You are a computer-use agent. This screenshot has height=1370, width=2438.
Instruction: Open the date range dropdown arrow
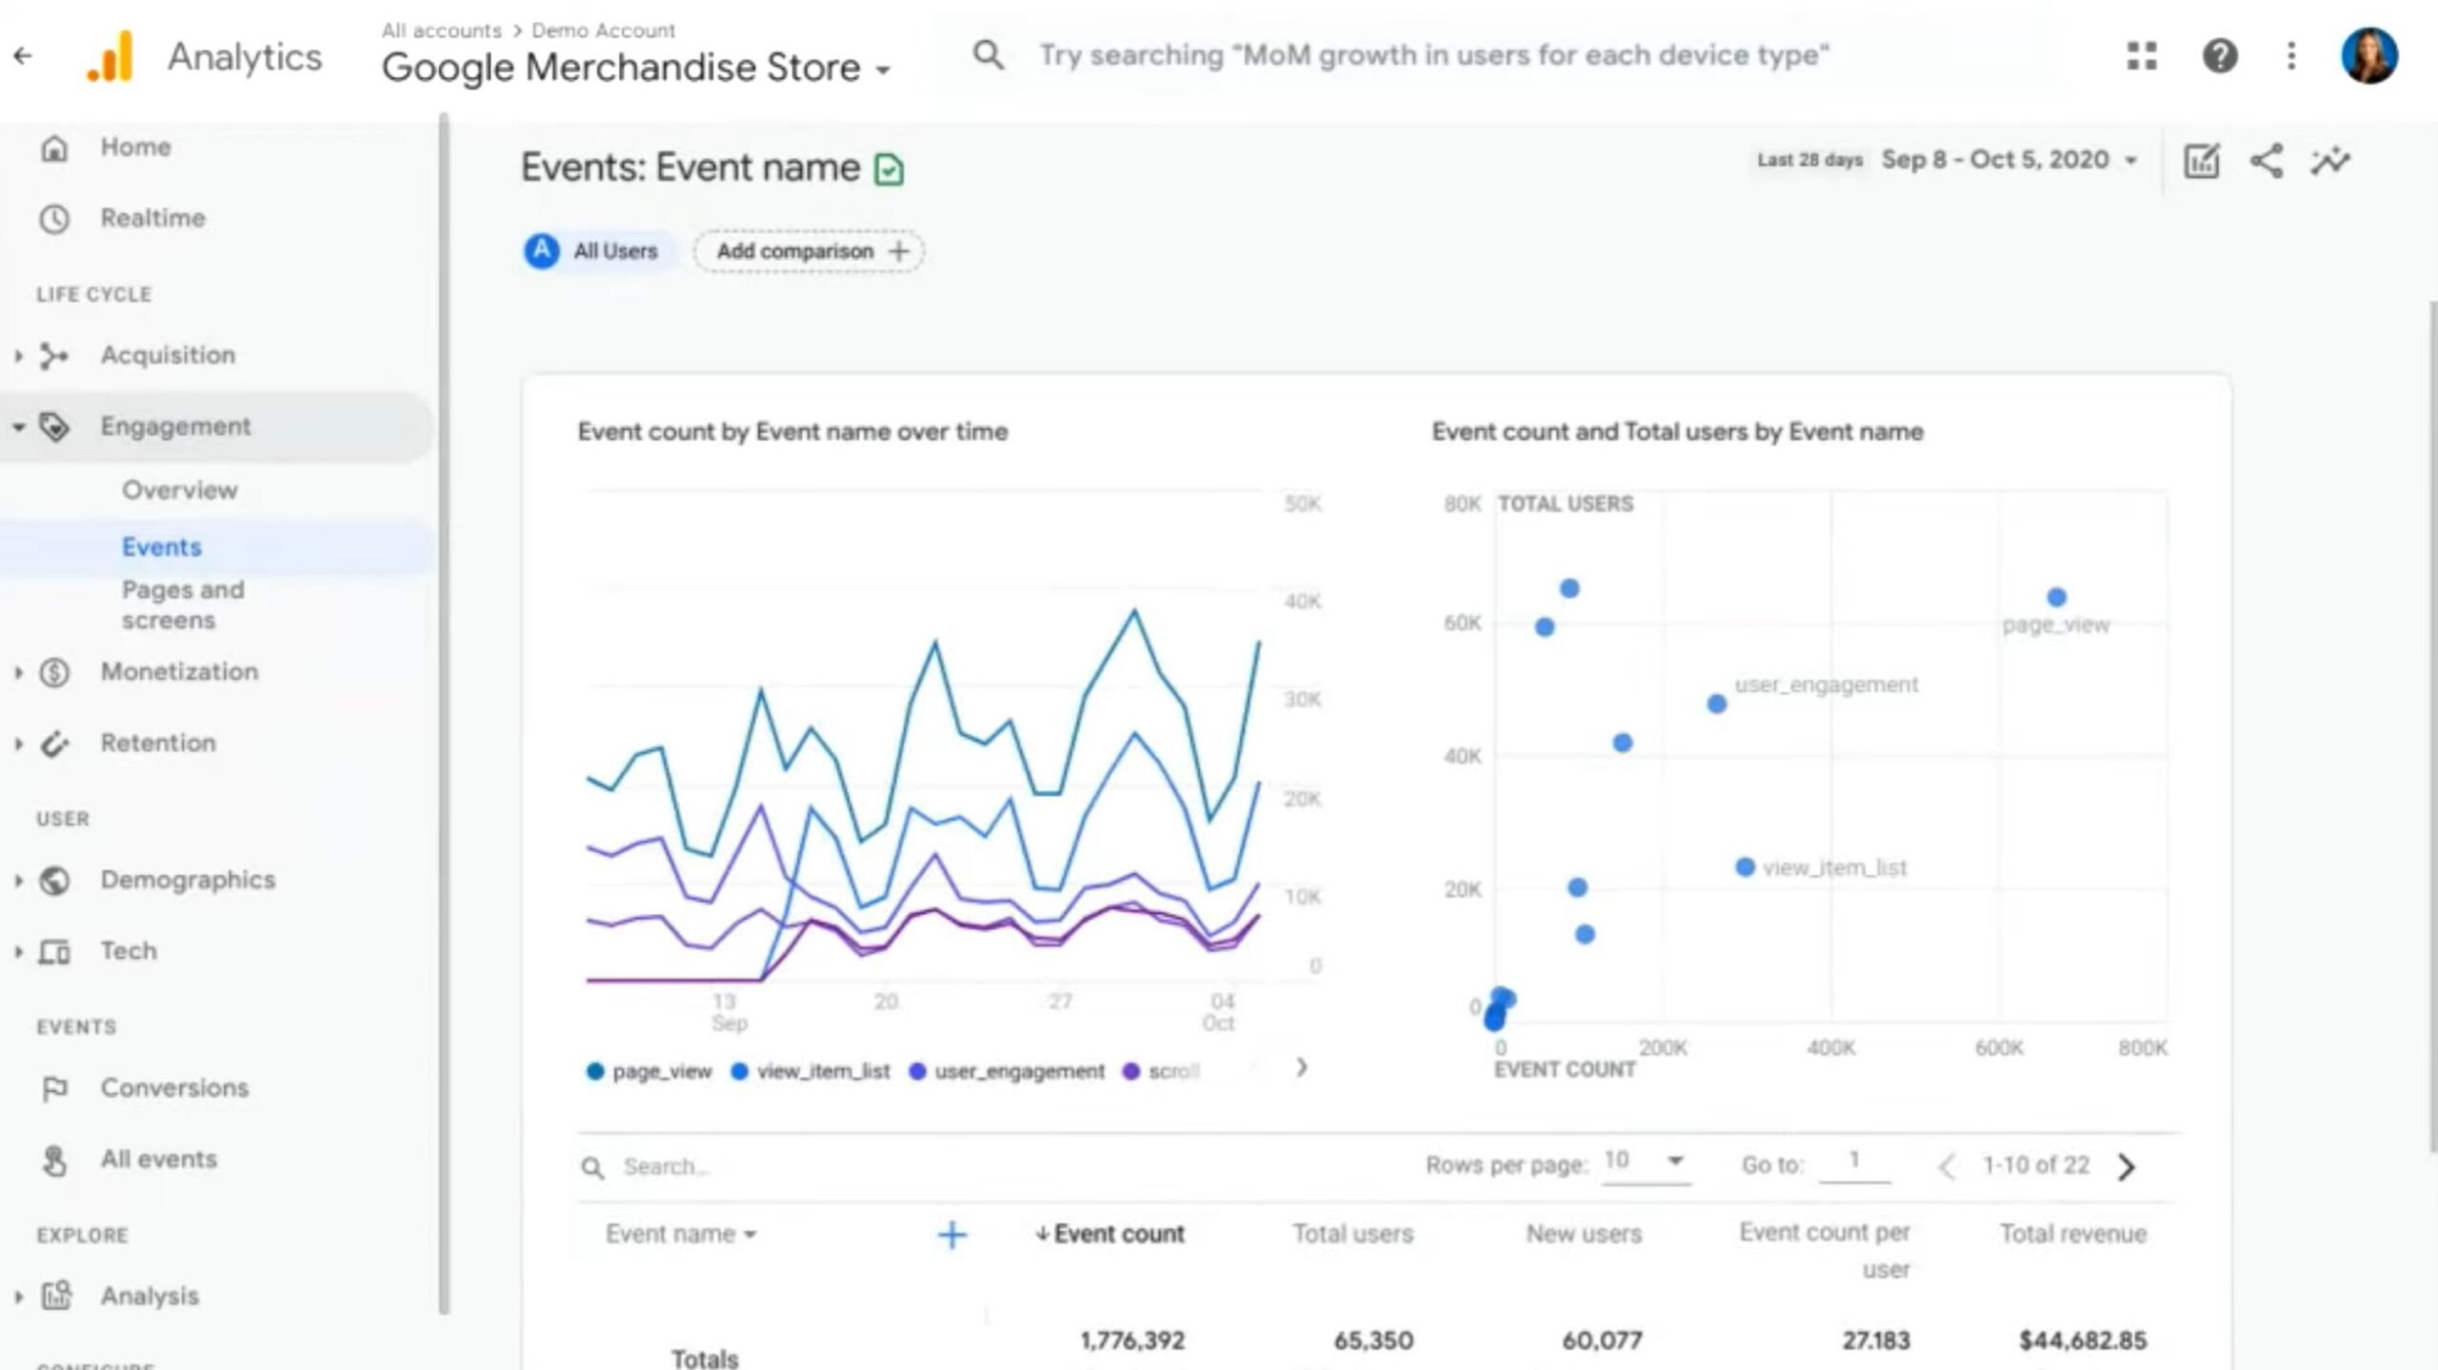pyautogui.click(x=2131, y=160)
